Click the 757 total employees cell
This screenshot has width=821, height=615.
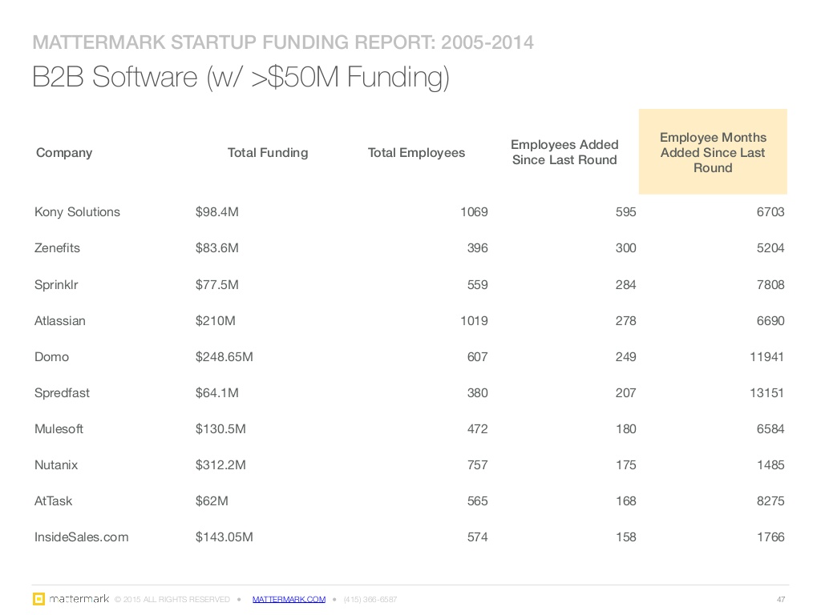pyautogui.click(x=478, y=465)
